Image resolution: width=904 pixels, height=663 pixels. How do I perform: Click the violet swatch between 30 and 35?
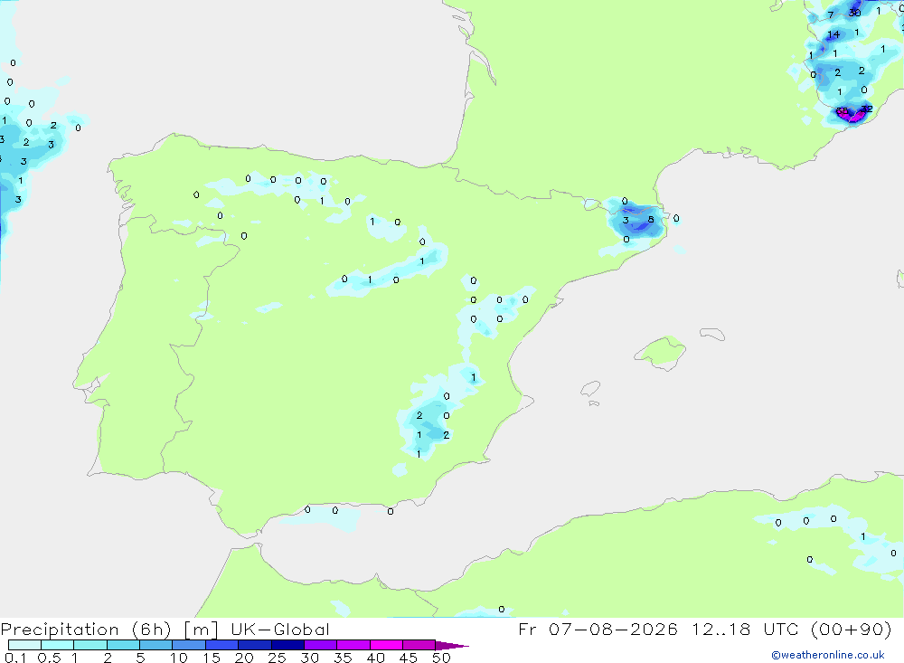(321, 645)
